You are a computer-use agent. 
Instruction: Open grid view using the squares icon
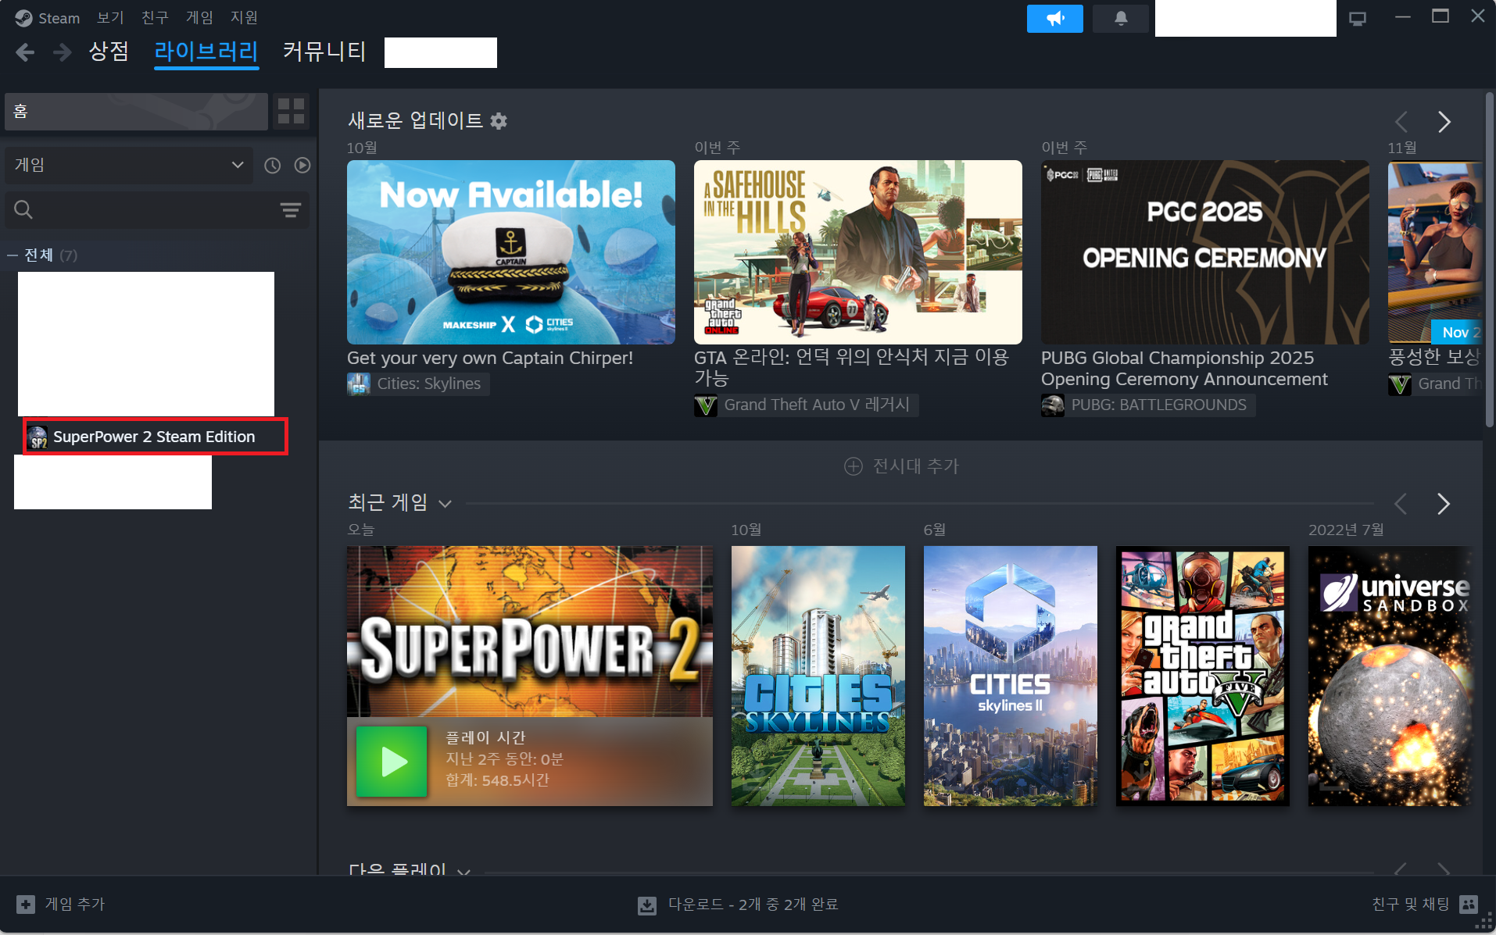[290, 111]
